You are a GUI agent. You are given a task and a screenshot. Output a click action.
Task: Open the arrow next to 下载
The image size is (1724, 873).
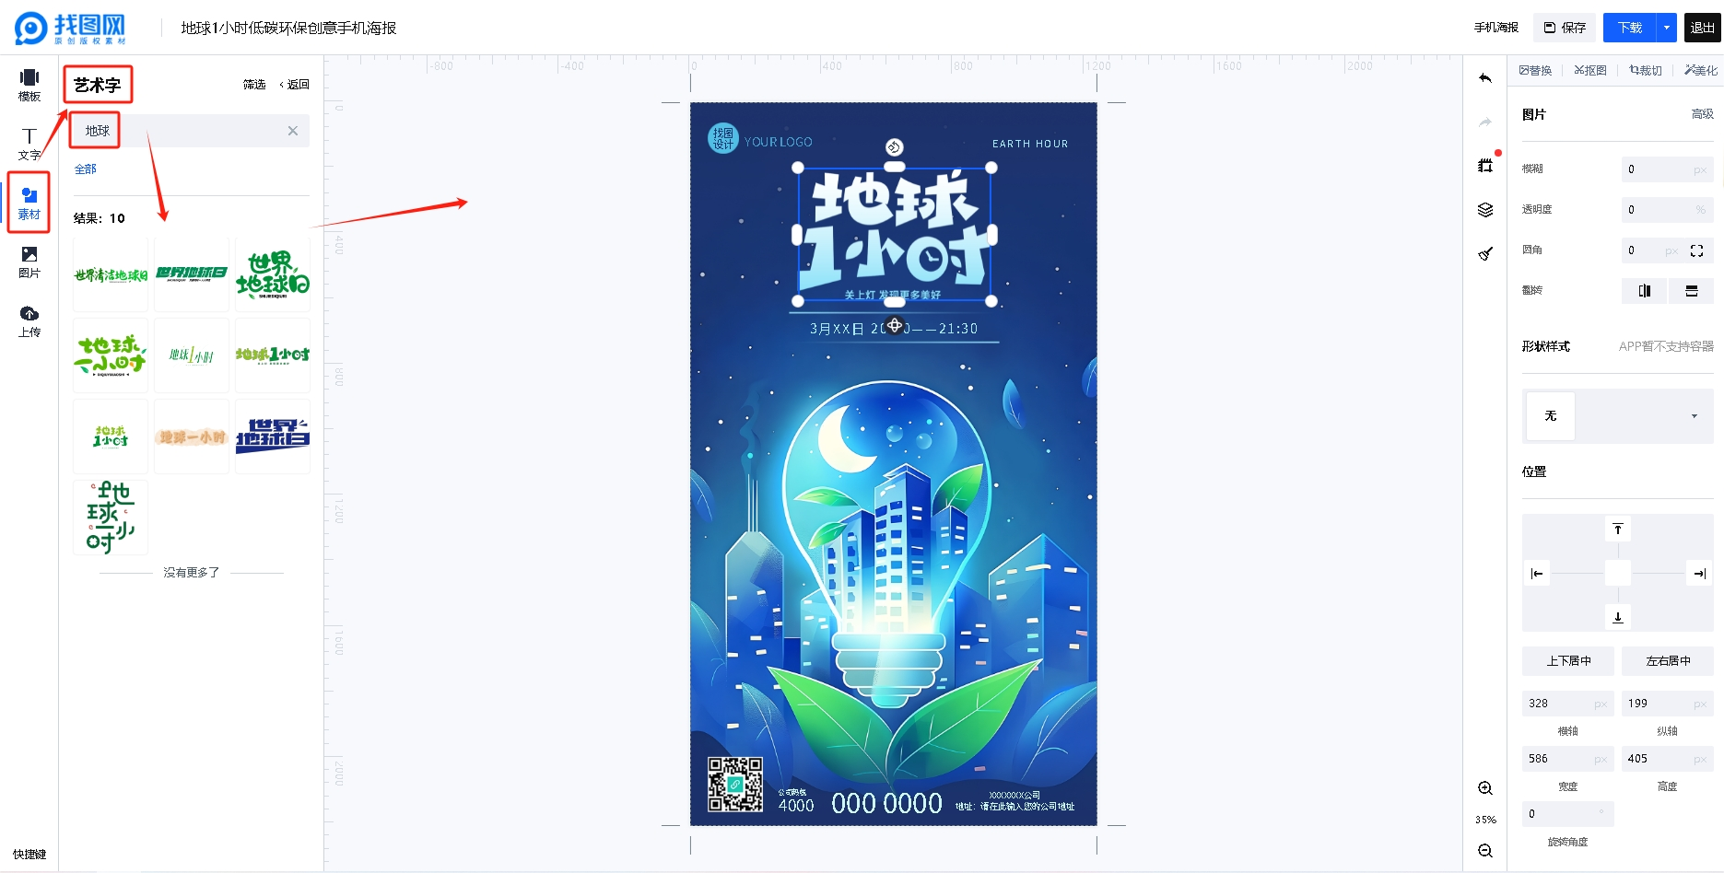coord(1667,28)
